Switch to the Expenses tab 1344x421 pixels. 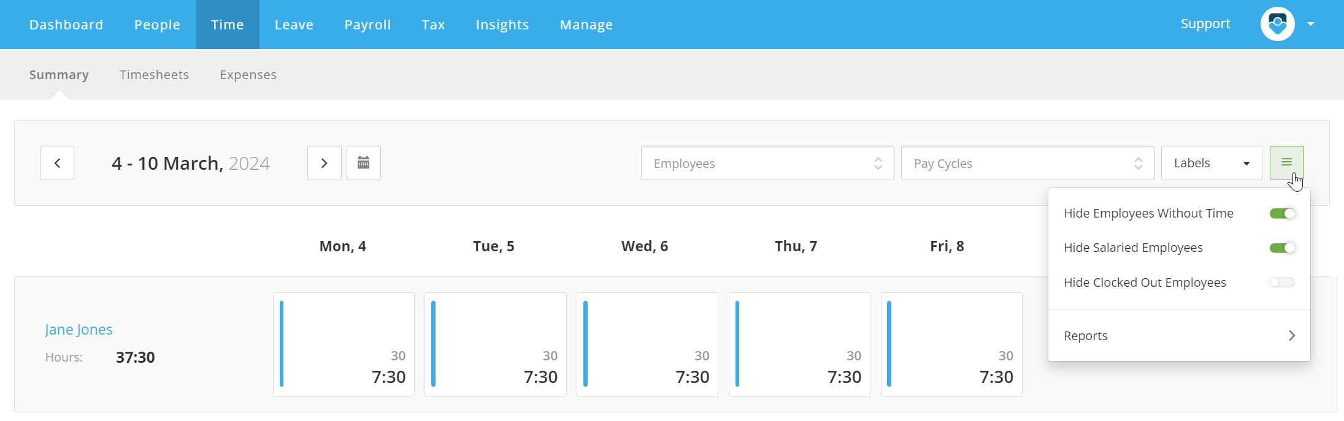point(248,75)
